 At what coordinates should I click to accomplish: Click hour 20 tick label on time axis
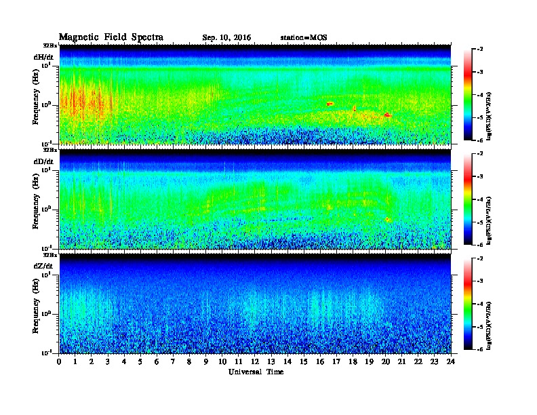click(386, 362)
